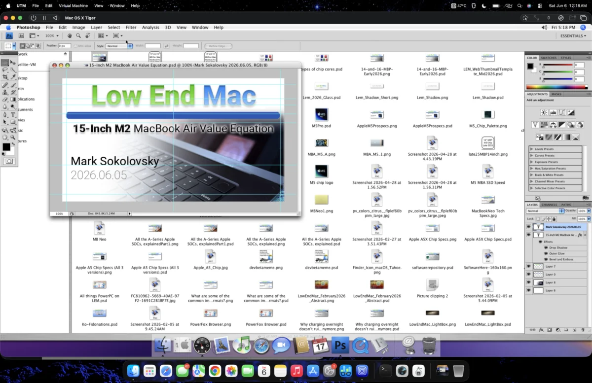592x383 pixels.
Task: Select the Clone Stamp tool
Action: tap(5, 93)
